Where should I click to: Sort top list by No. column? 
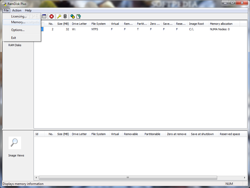point(50,24)
